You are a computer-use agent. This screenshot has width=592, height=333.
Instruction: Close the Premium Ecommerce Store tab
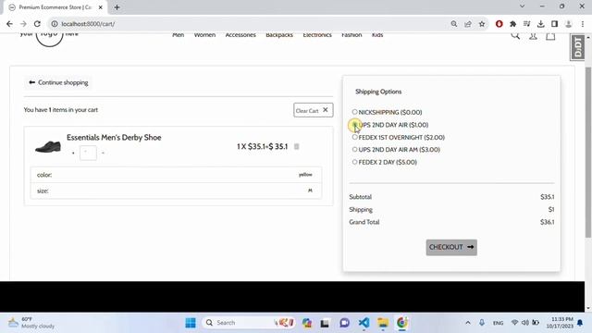click(101, 7)
